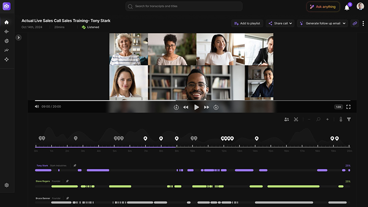This screenshot has width=368, height=207.
Task: Click the magnifier zoom icon above timeline
Action: 318,119
